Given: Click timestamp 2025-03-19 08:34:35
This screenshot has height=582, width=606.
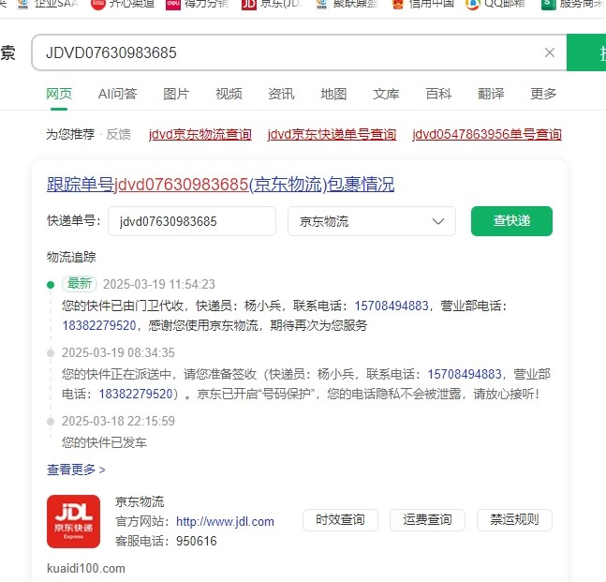Looking at the screenshot, I should pos(118,352).
